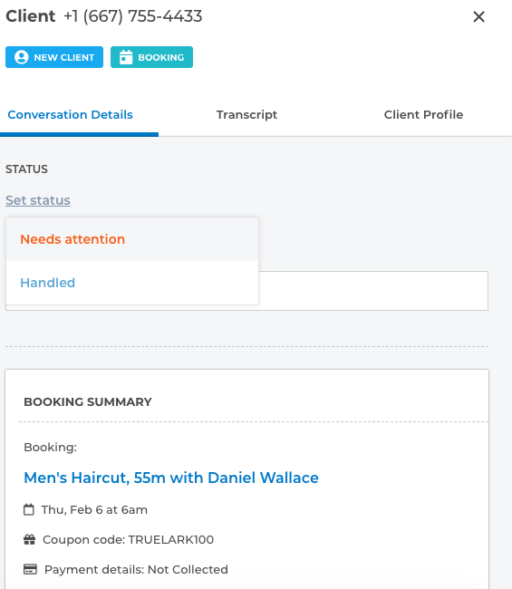This screenshot has height=589, width=512.
Task: Open Men's Haircut with Daniel Wallace link
Action: [171, 478]
